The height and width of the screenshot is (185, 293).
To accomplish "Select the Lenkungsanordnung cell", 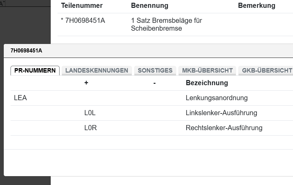I will point(216,98).
